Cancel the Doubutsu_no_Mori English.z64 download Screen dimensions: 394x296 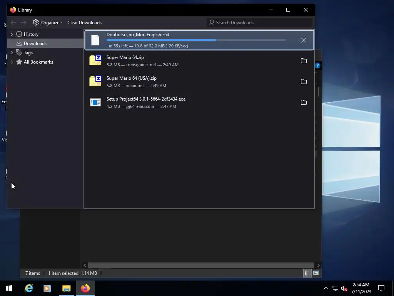tap(304, 40)
